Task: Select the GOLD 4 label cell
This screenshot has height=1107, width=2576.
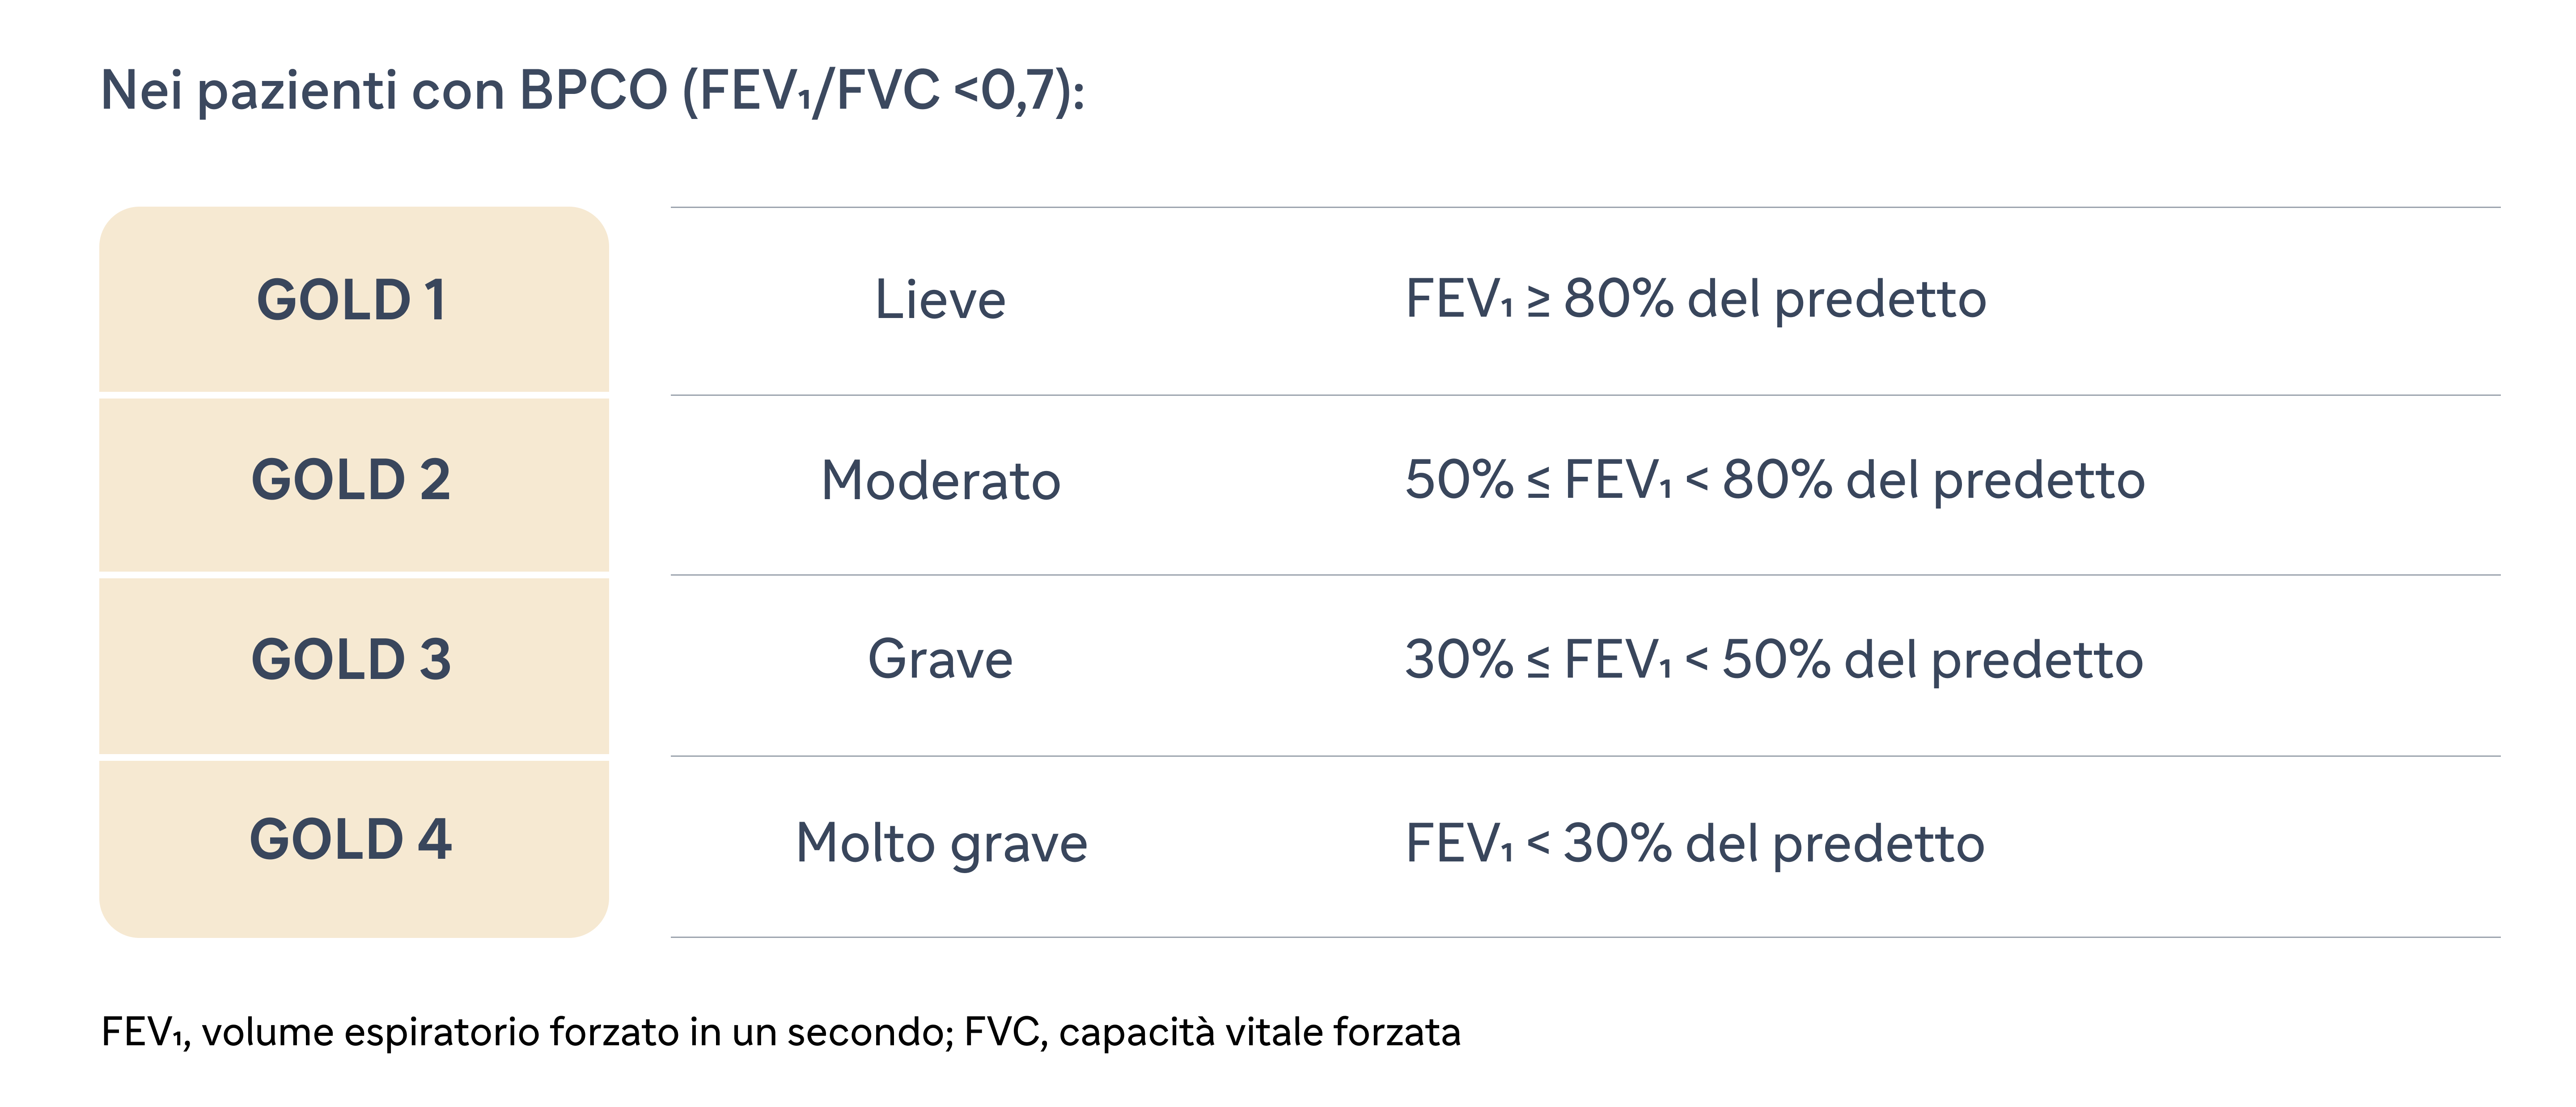Action: [x=354, y=849]
